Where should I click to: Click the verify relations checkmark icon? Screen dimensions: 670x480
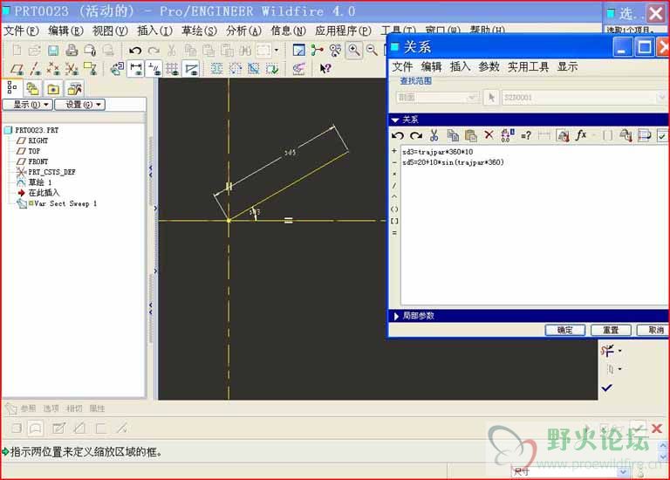(x=662, y=136)
